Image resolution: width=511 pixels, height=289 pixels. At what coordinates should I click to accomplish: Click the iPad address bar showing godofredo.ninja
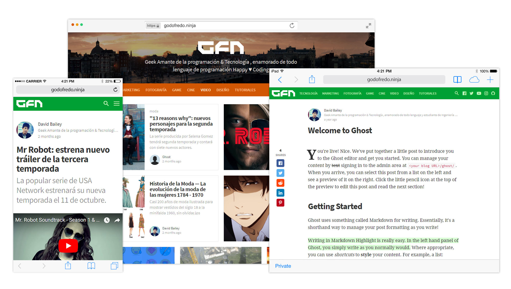(384, 80)
